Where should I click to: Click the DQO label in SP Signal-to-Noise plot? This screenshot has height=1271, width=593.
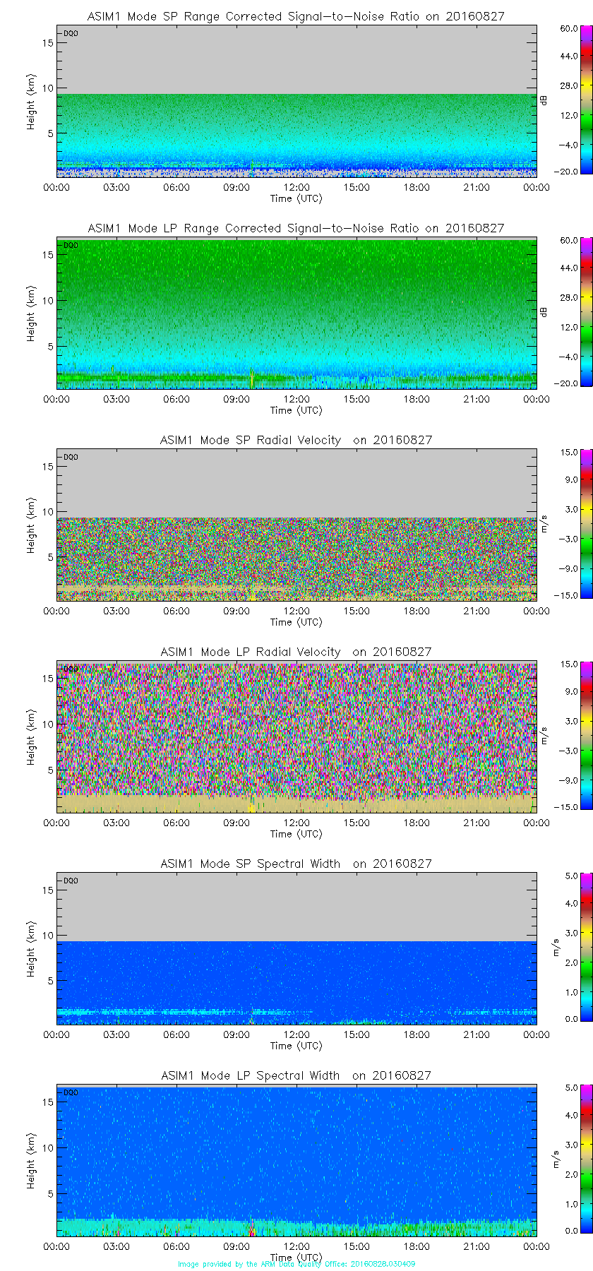(x=71, y=33)
